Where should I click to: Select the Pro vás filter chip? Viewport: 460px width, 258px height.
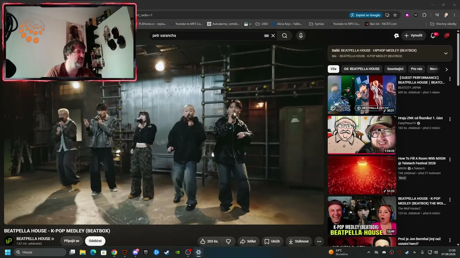click(417, 69)
